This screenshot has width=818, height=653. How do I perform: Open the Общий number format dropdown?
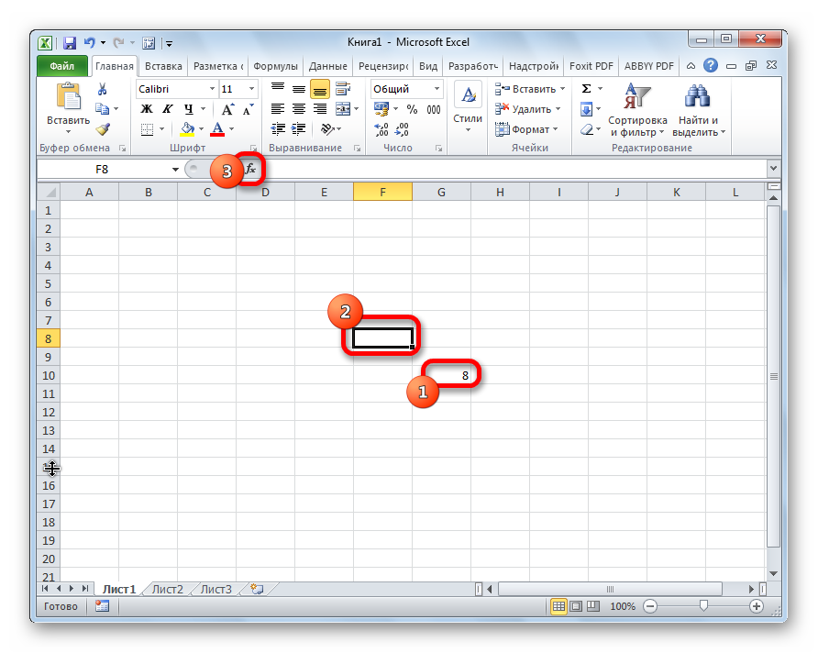[437, 89]
